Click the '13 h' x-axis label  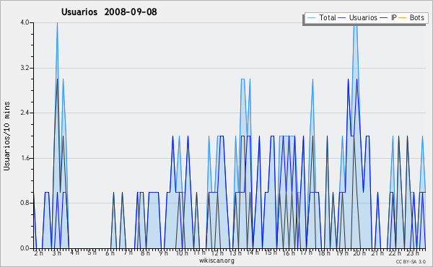pos(235,253)
